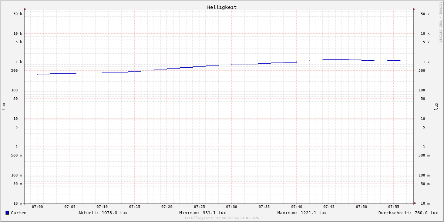This screenshot has height=222, width=444.
Task: Click the red arrow atop the right axis
Action: (414, 9)
